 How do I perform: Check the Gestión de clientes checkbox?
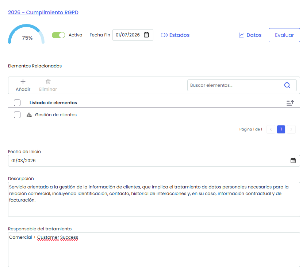coord(17,115)
